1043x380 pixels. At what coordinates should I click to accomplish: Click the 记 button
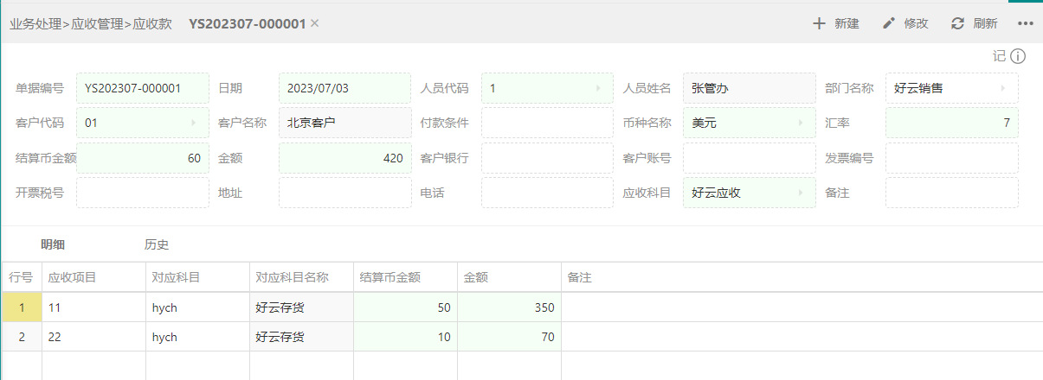tap(1000, 56)
